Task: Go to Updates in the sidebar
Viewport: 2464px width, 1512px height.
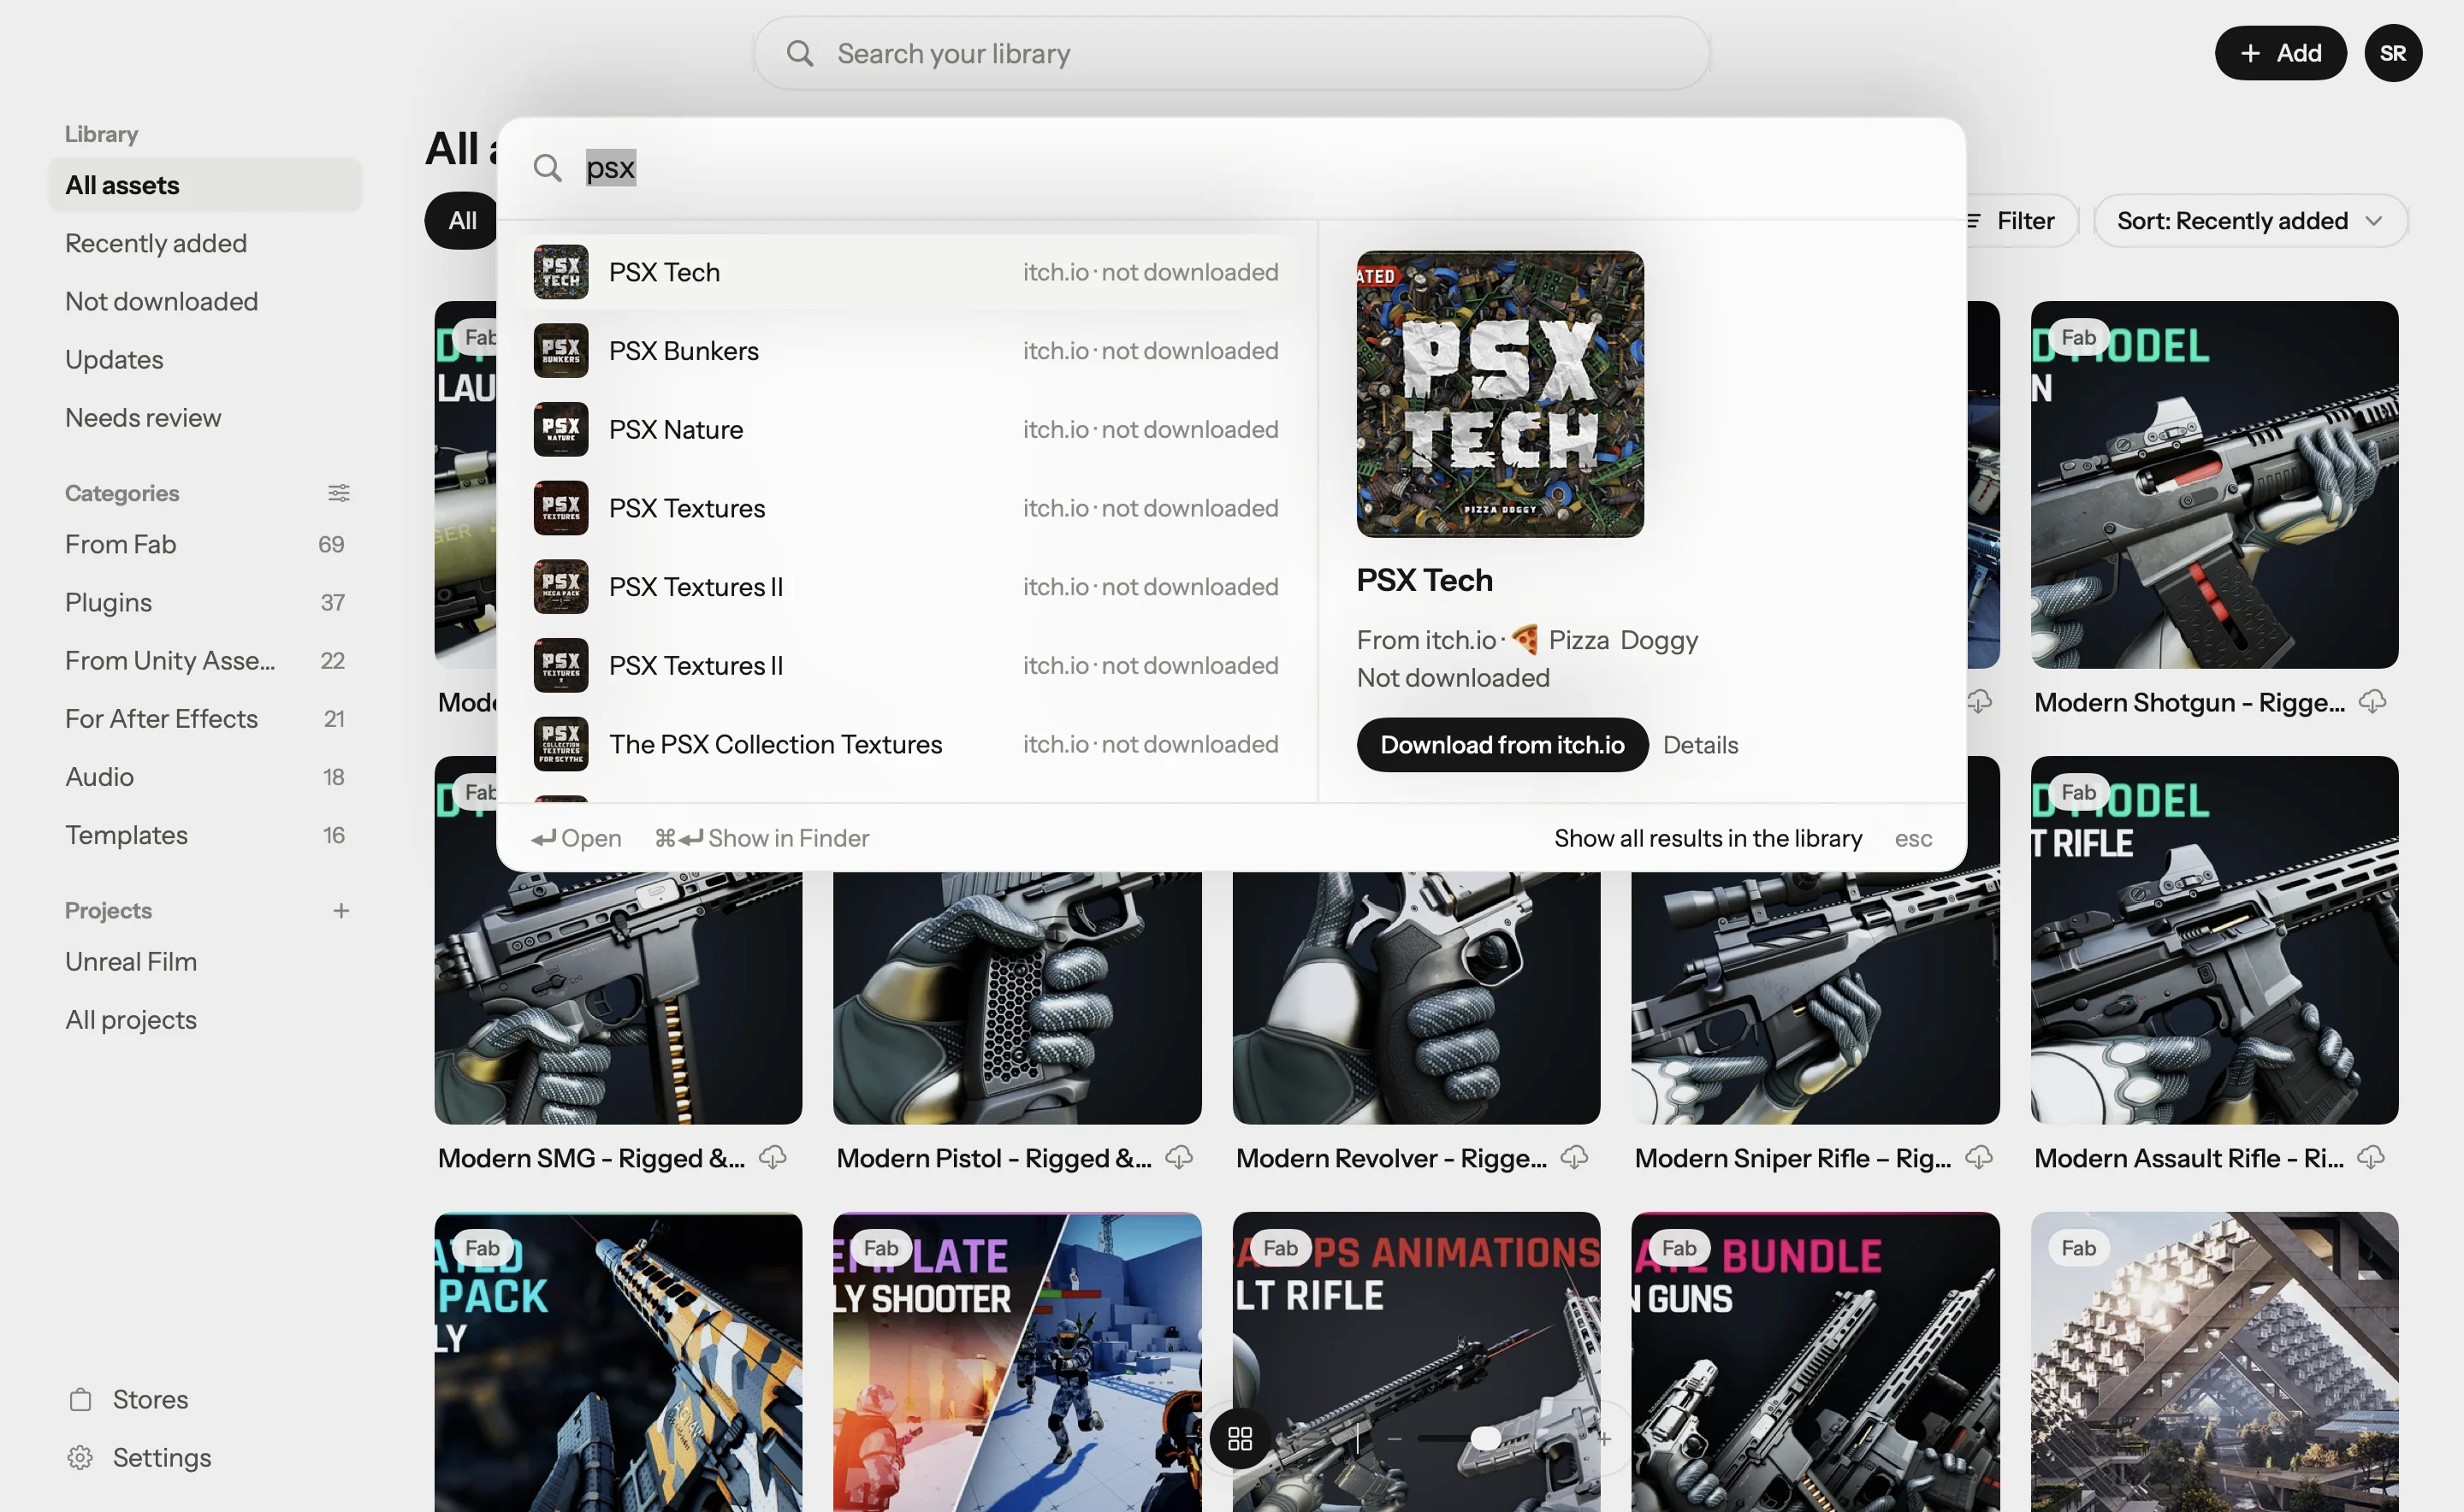Action: pos(114,359)
